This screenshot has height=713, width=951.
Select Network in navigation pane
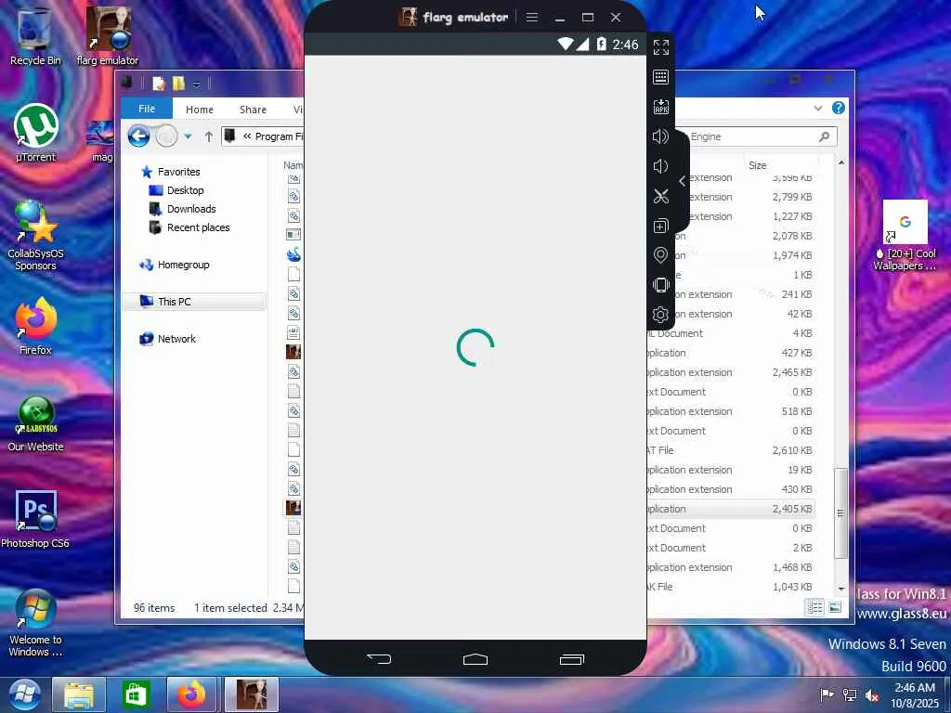176,339
